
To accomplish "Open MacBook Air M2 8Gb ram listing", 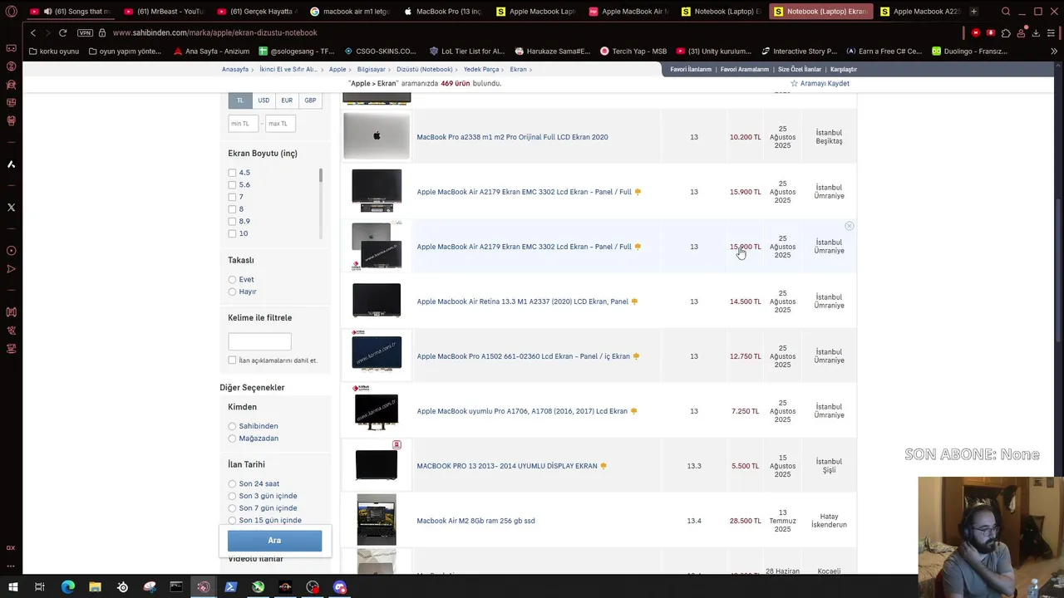I will (x=475, y=521).
